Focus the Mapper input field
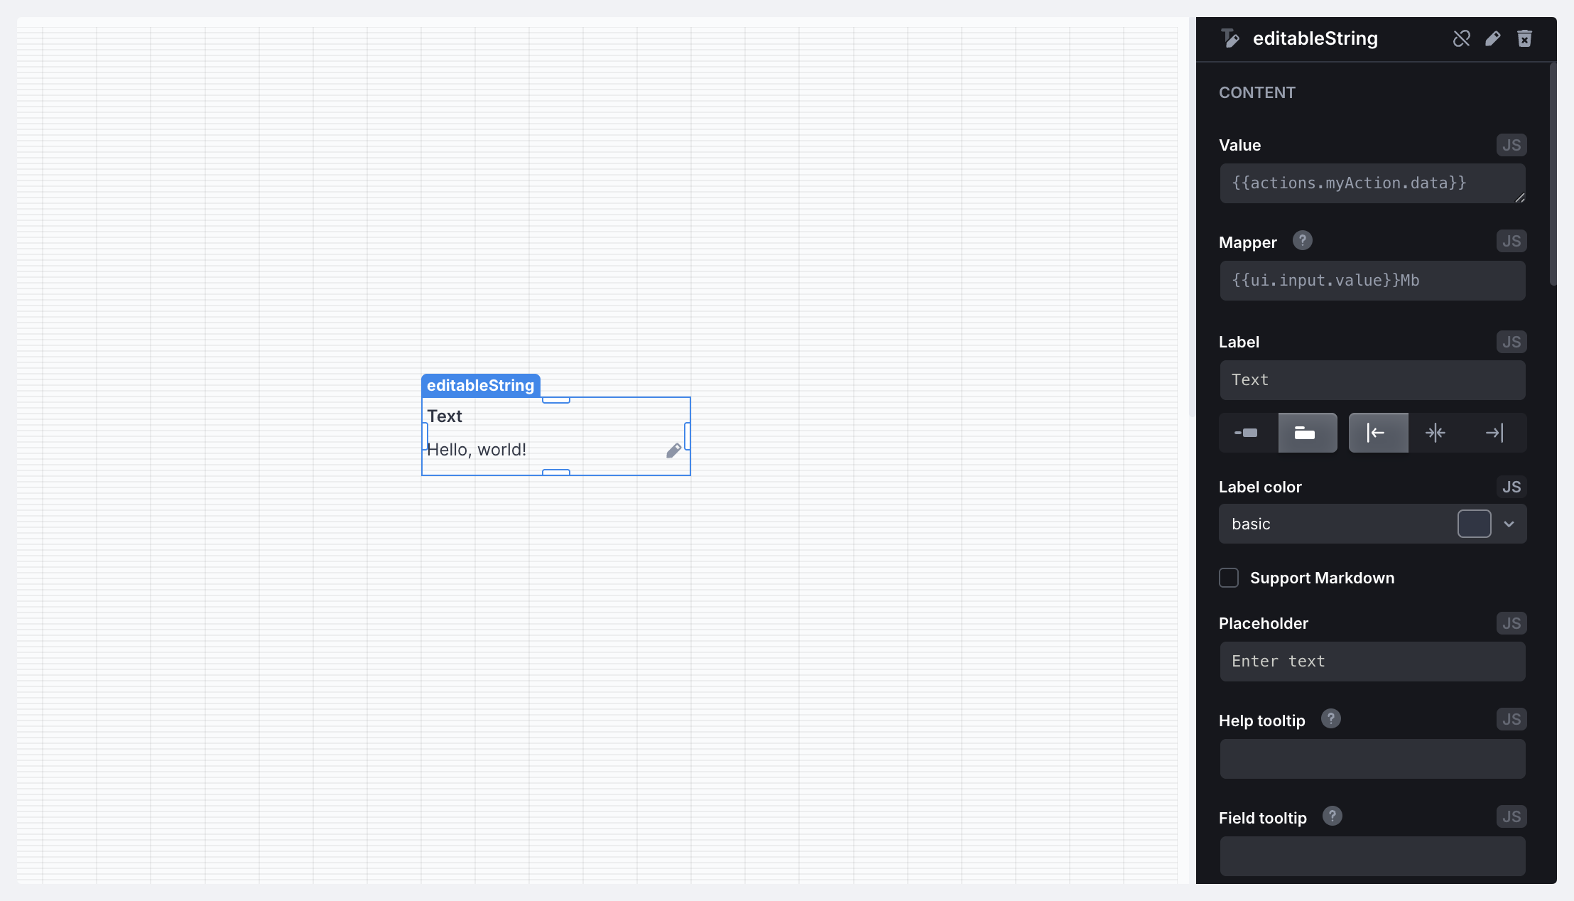The width and height of the screenshot is (1574, 901). (1372, 281)
